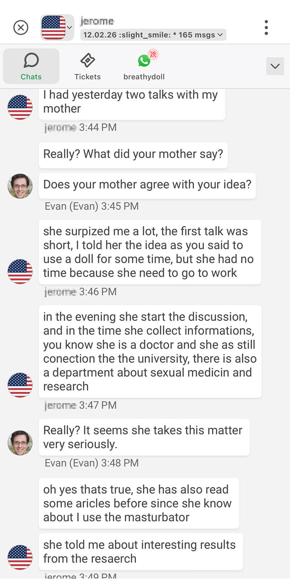Viewport: 290px width, 580px height.
Task: Select the message 'Does your mother agree with your idea?'
Action: coord(147,185)
